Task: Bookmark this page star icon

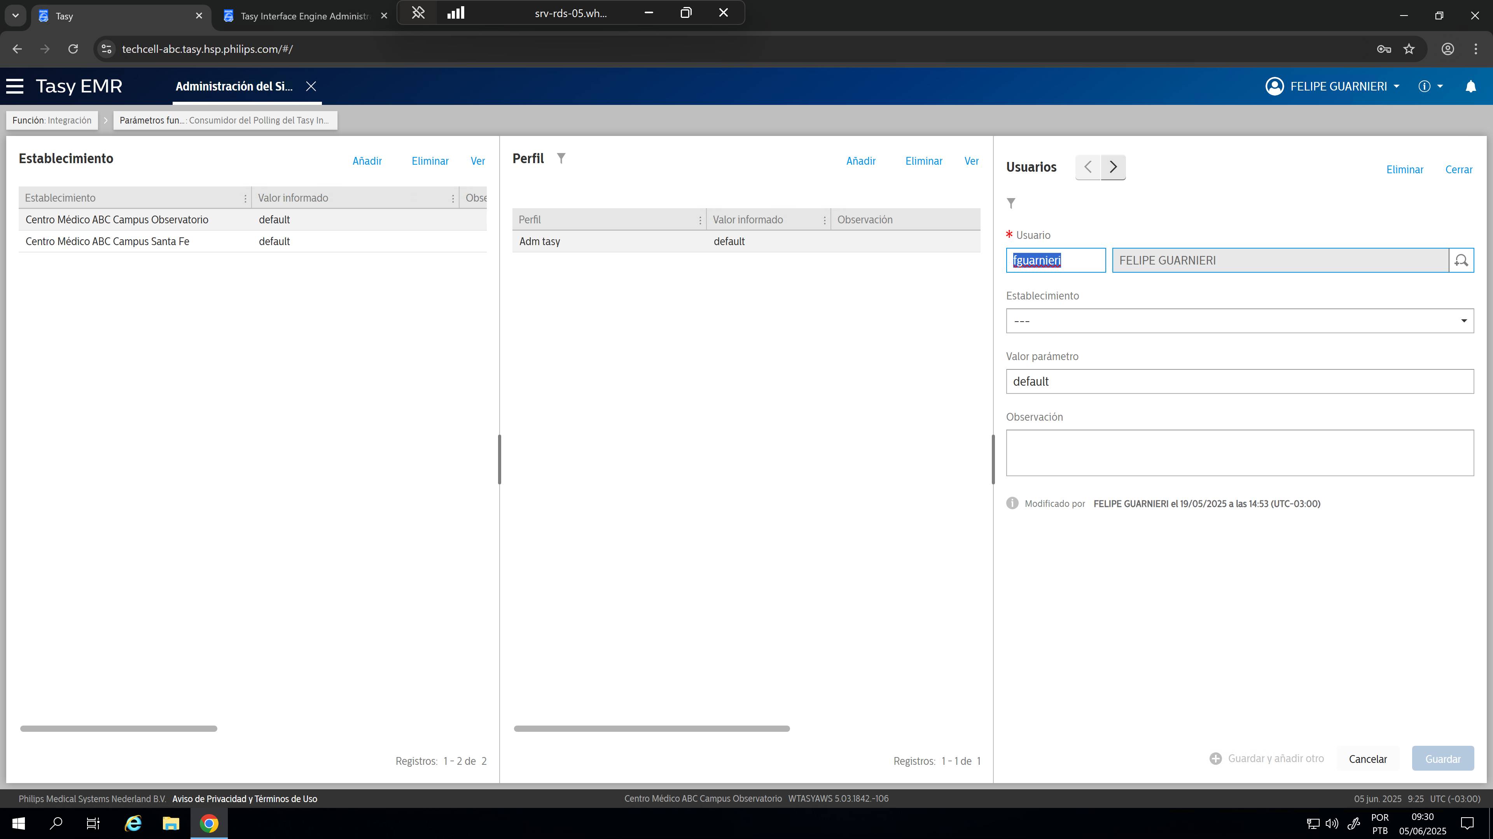Action: (1409, 49)
